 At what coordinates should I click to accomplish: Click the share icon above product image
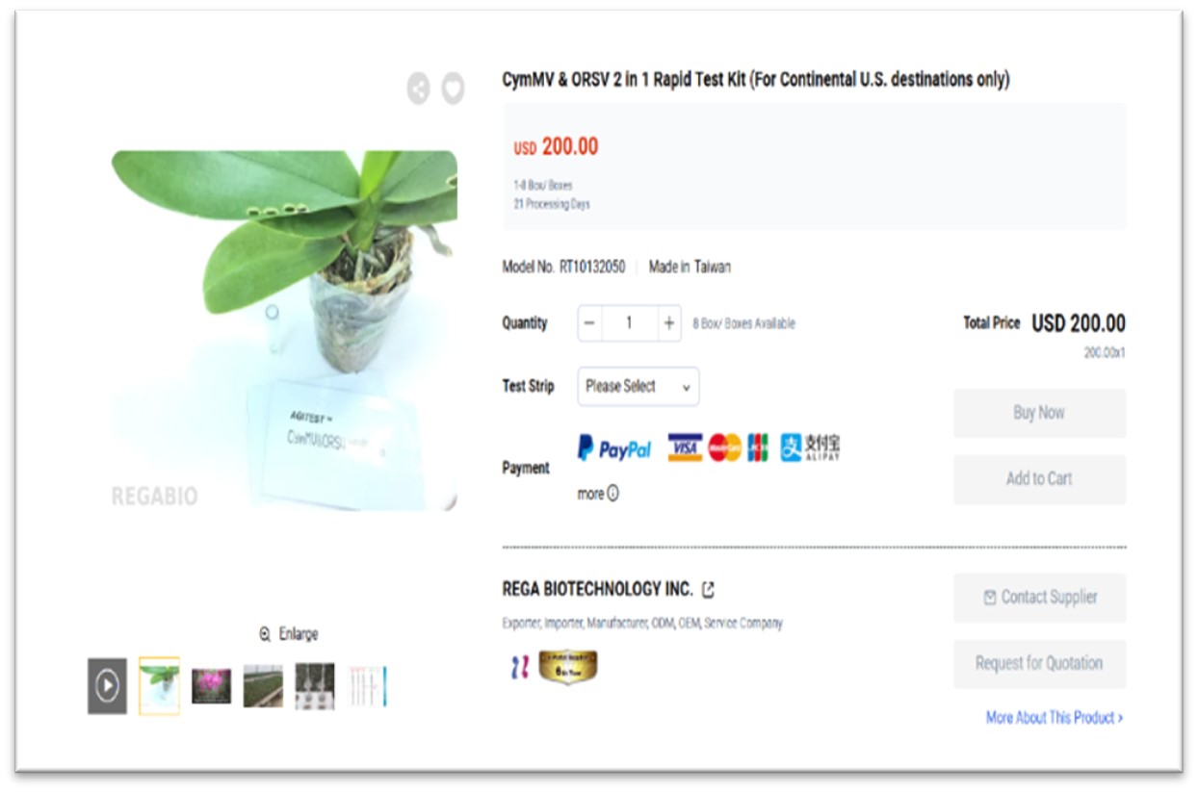tap(418, 89)
